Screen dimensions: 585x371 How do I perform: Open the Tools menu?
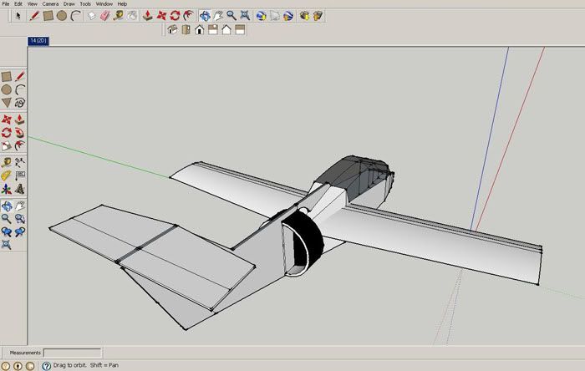tap(85, 3)
